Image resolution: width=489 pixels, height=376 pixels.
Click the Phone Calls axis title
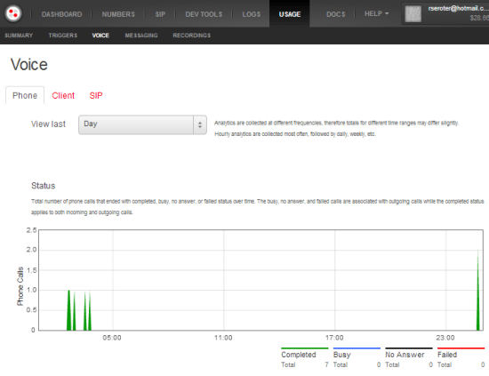click(20, 286)
